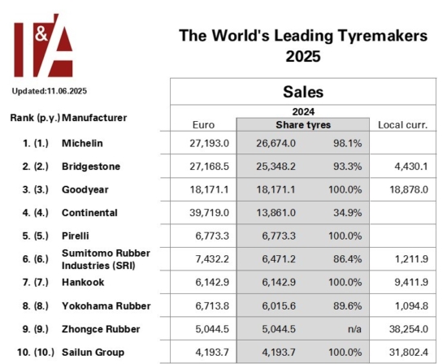Click the Yokohama Rubber row name

[106, 305]
